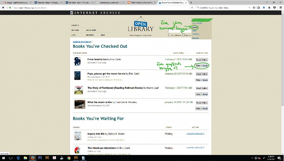The width and height of the screenshot is (284, 161).
Task: Click the browser URL address bar
Action: click(x=101, y=8)
